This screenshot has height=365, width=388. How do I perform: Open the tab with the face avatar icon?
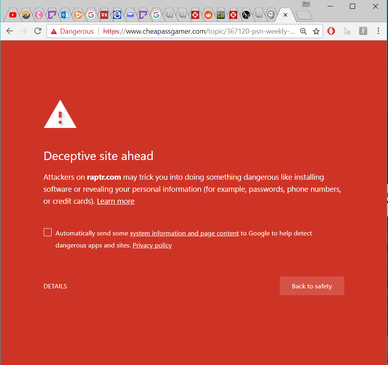coord(271,15)
